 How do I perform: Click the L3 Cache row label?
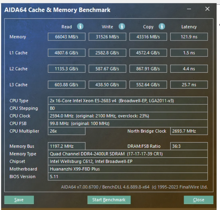18,84
